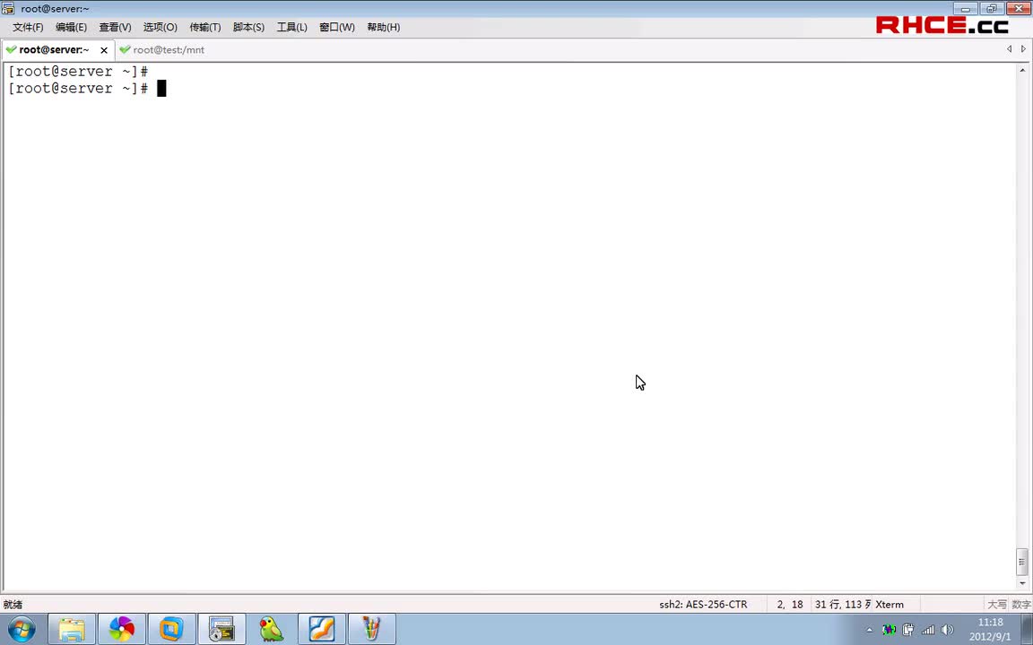This screenshot has height=645, width=1033.
Task: Click the terminal scrollbar down arrow
Action: pyautogui.click(x=1022, y=583)
